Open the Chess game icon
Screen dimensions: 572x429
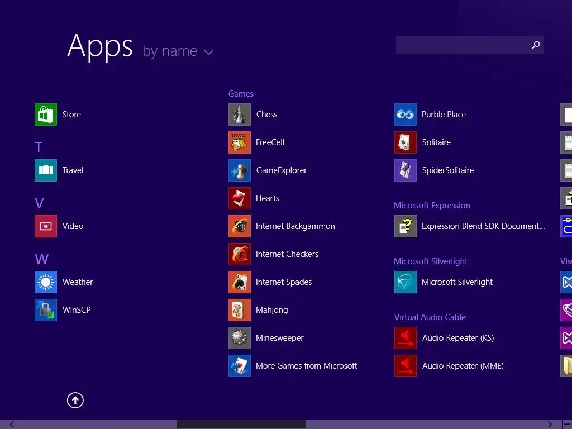tap(240, 115)
